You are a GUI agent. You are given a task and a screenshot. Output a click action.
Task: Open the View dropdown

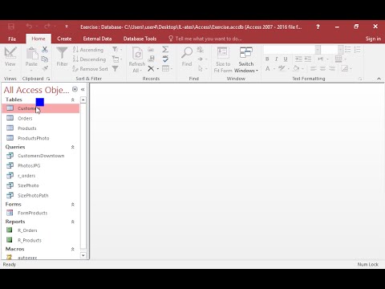point(10,71)
